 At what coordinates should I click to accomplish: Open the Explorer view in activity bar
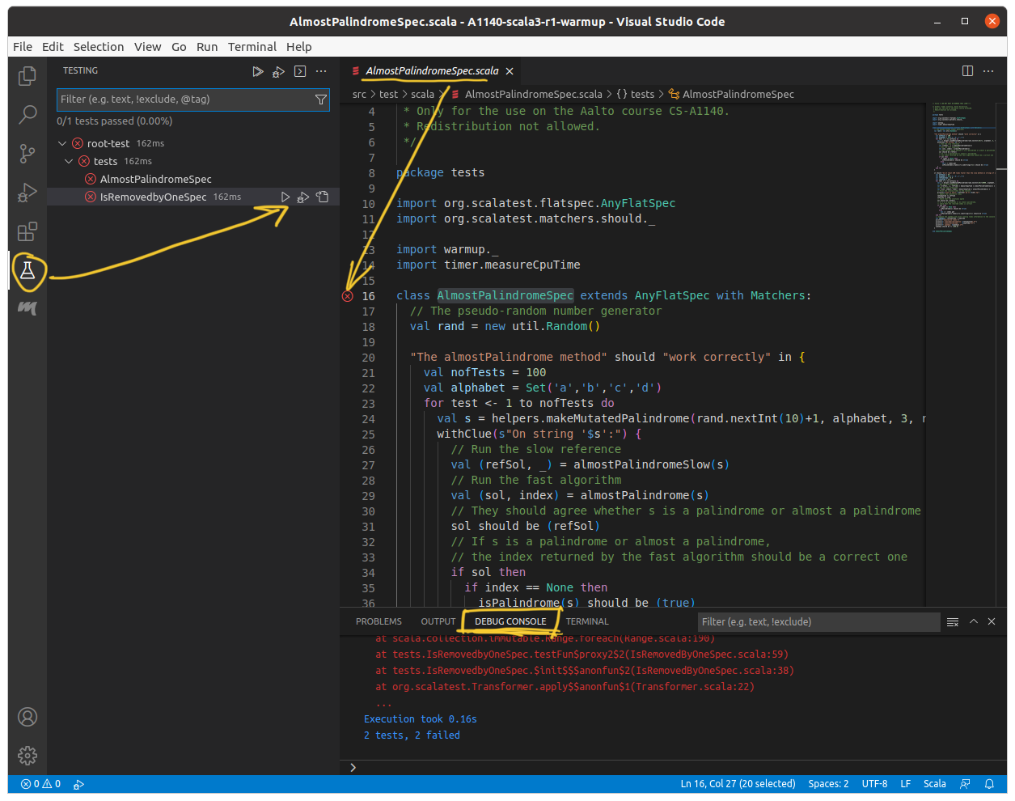pyautogui.click(x=27, y=75)
